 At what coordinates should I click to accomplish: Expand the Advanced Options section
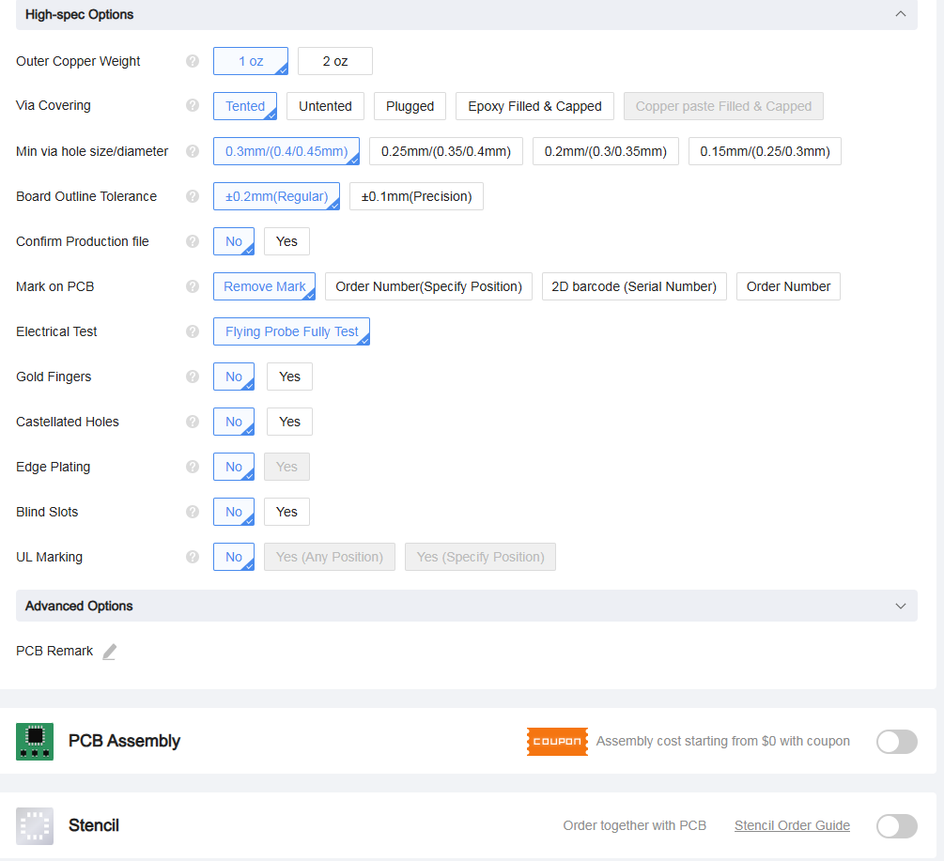click(x=900, y=606)
